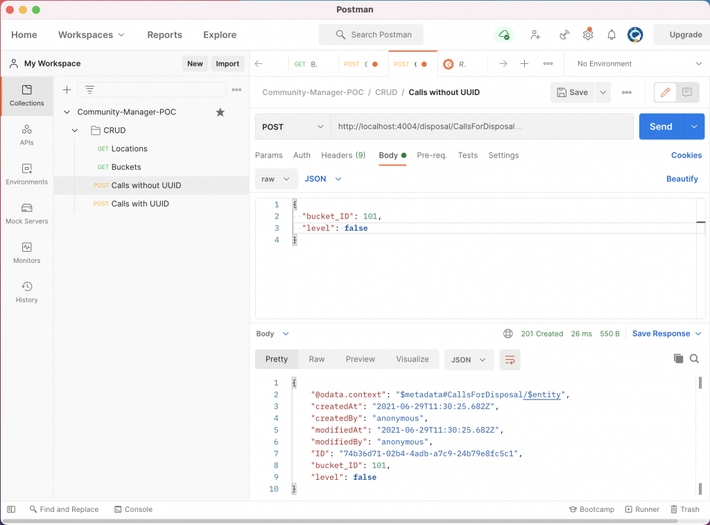Change the JSON body format dropdown

[323, 179]
